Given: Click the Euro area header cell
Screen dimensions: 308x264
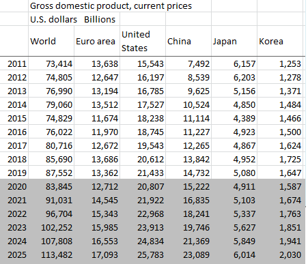Looking at the screenshot, I should [97, 41].
